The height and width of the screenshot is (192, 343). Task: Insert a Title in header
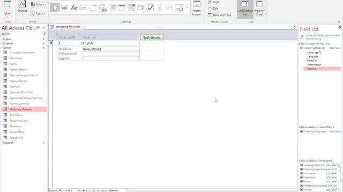213,9
